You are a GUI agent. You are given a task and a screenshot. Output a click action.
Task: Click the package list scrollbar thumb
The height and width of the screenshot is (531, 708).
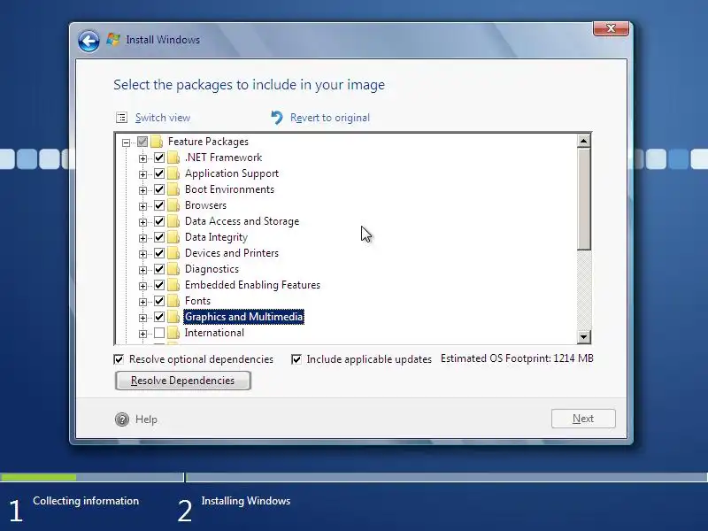coord(583,198)
